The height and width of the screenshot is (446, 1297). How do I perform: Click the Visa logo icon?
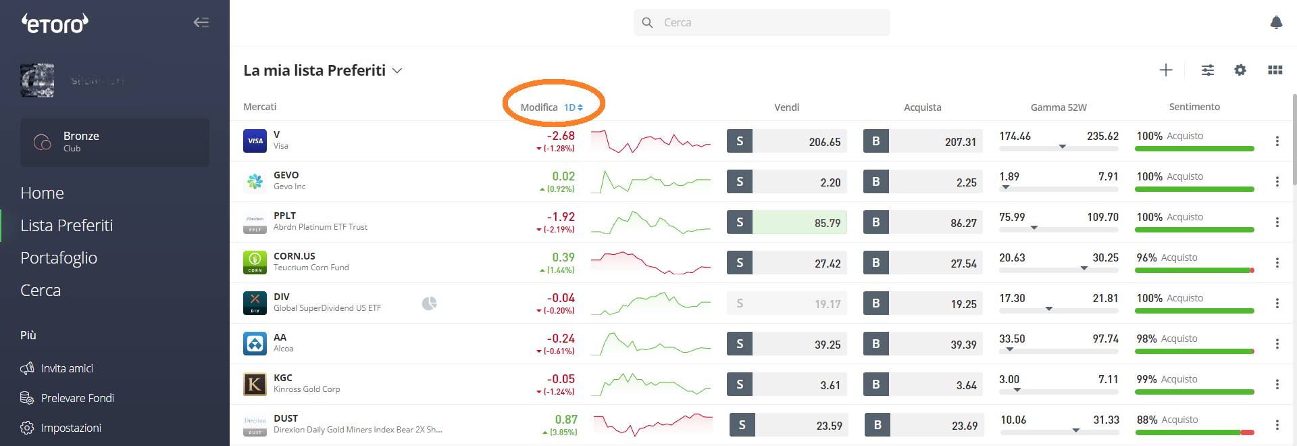tap(255, 141)
